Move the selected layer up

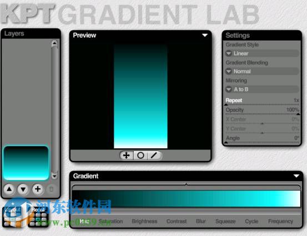(9, 189)
